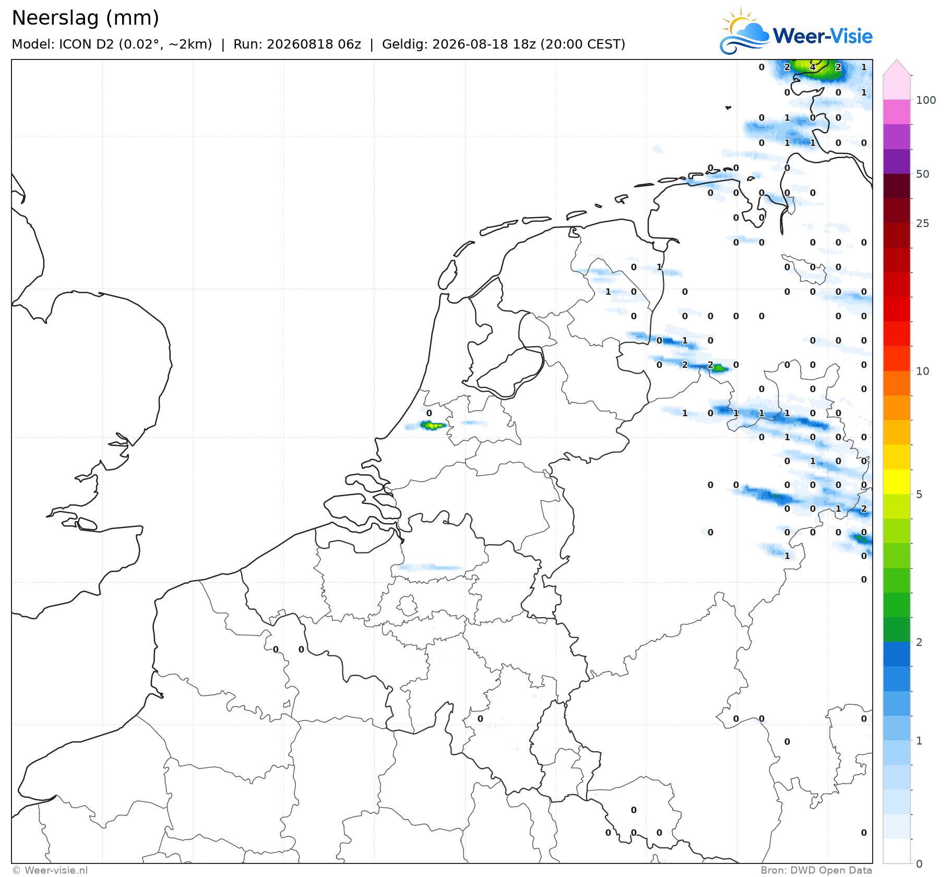Click the © Weer-visie.nl copyright link

click(50, 870)
